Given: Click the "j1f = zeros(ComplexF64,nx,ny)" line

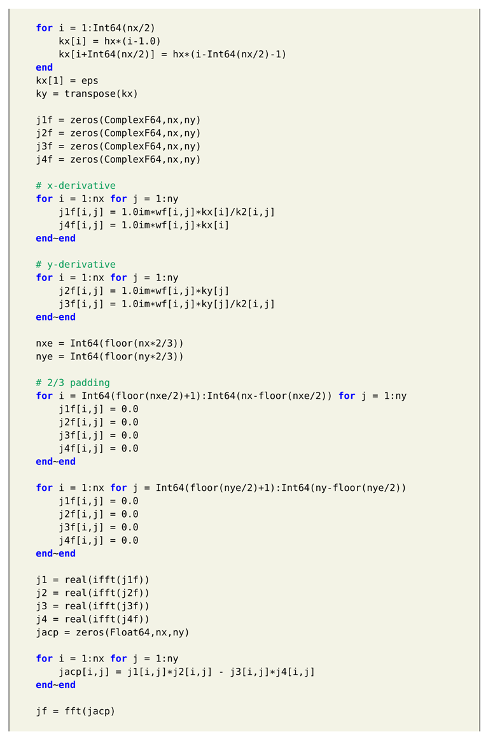Looking at the screenshot, I should coord(118,120).
